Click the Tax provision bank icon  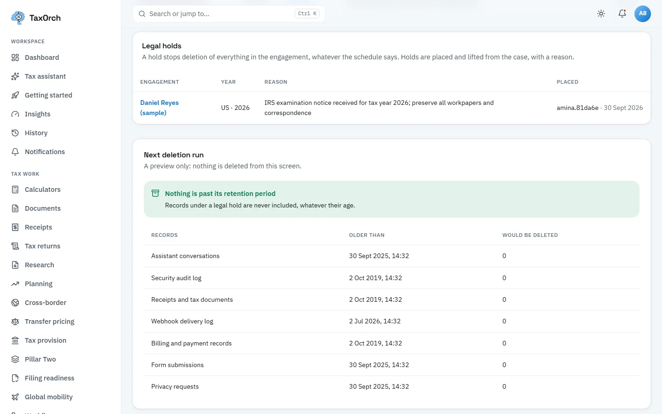[x=15, y=340]
